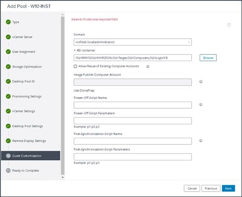Click step 10 number icon for Guest Customization
The image size is (242, 197).
pyautogui.click(x=8, y=156)
